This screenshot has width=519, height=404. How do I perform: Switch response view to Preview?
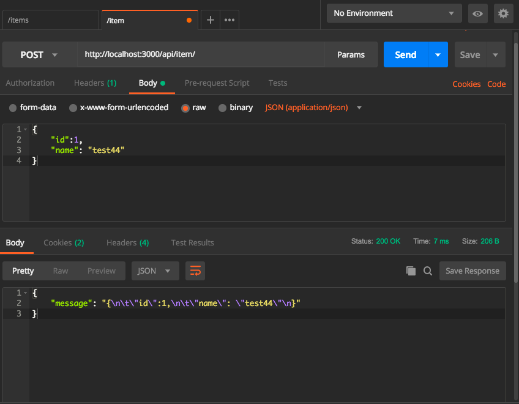point(101,271)
